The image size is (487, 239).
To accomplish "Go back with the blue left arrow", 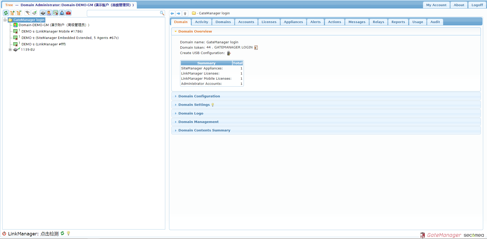I will [172, 13].
